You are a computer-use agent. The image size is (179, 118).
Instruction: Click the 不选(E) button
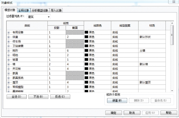click(38, 96)
